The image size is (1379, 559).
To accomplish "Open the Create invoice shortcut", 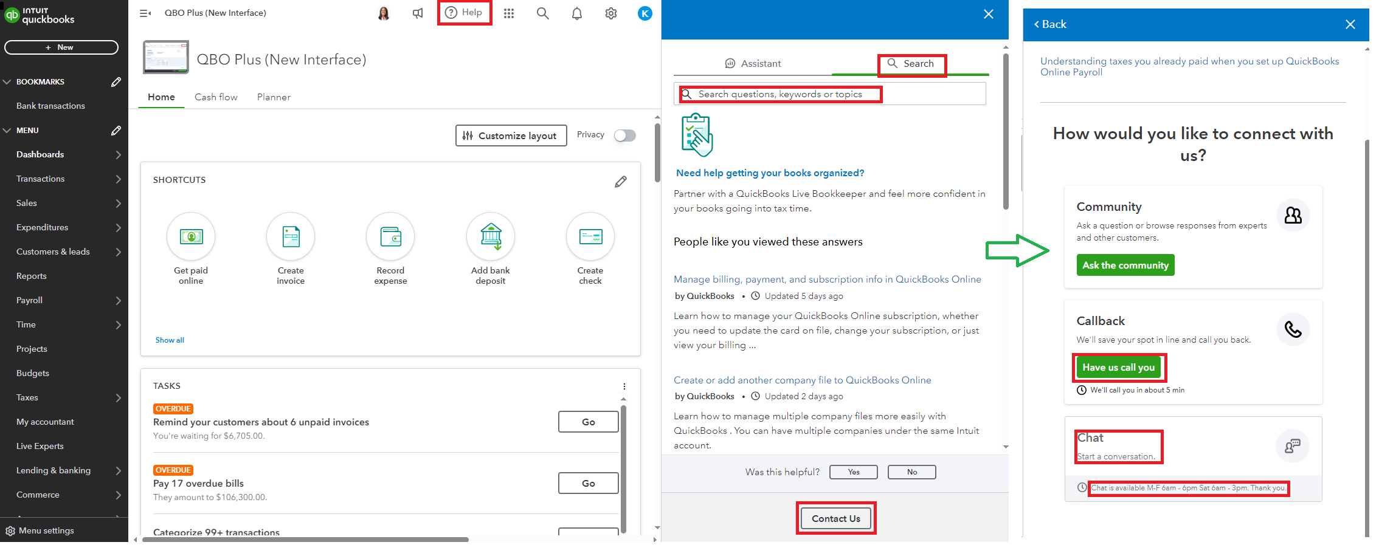I will [290, 236].
